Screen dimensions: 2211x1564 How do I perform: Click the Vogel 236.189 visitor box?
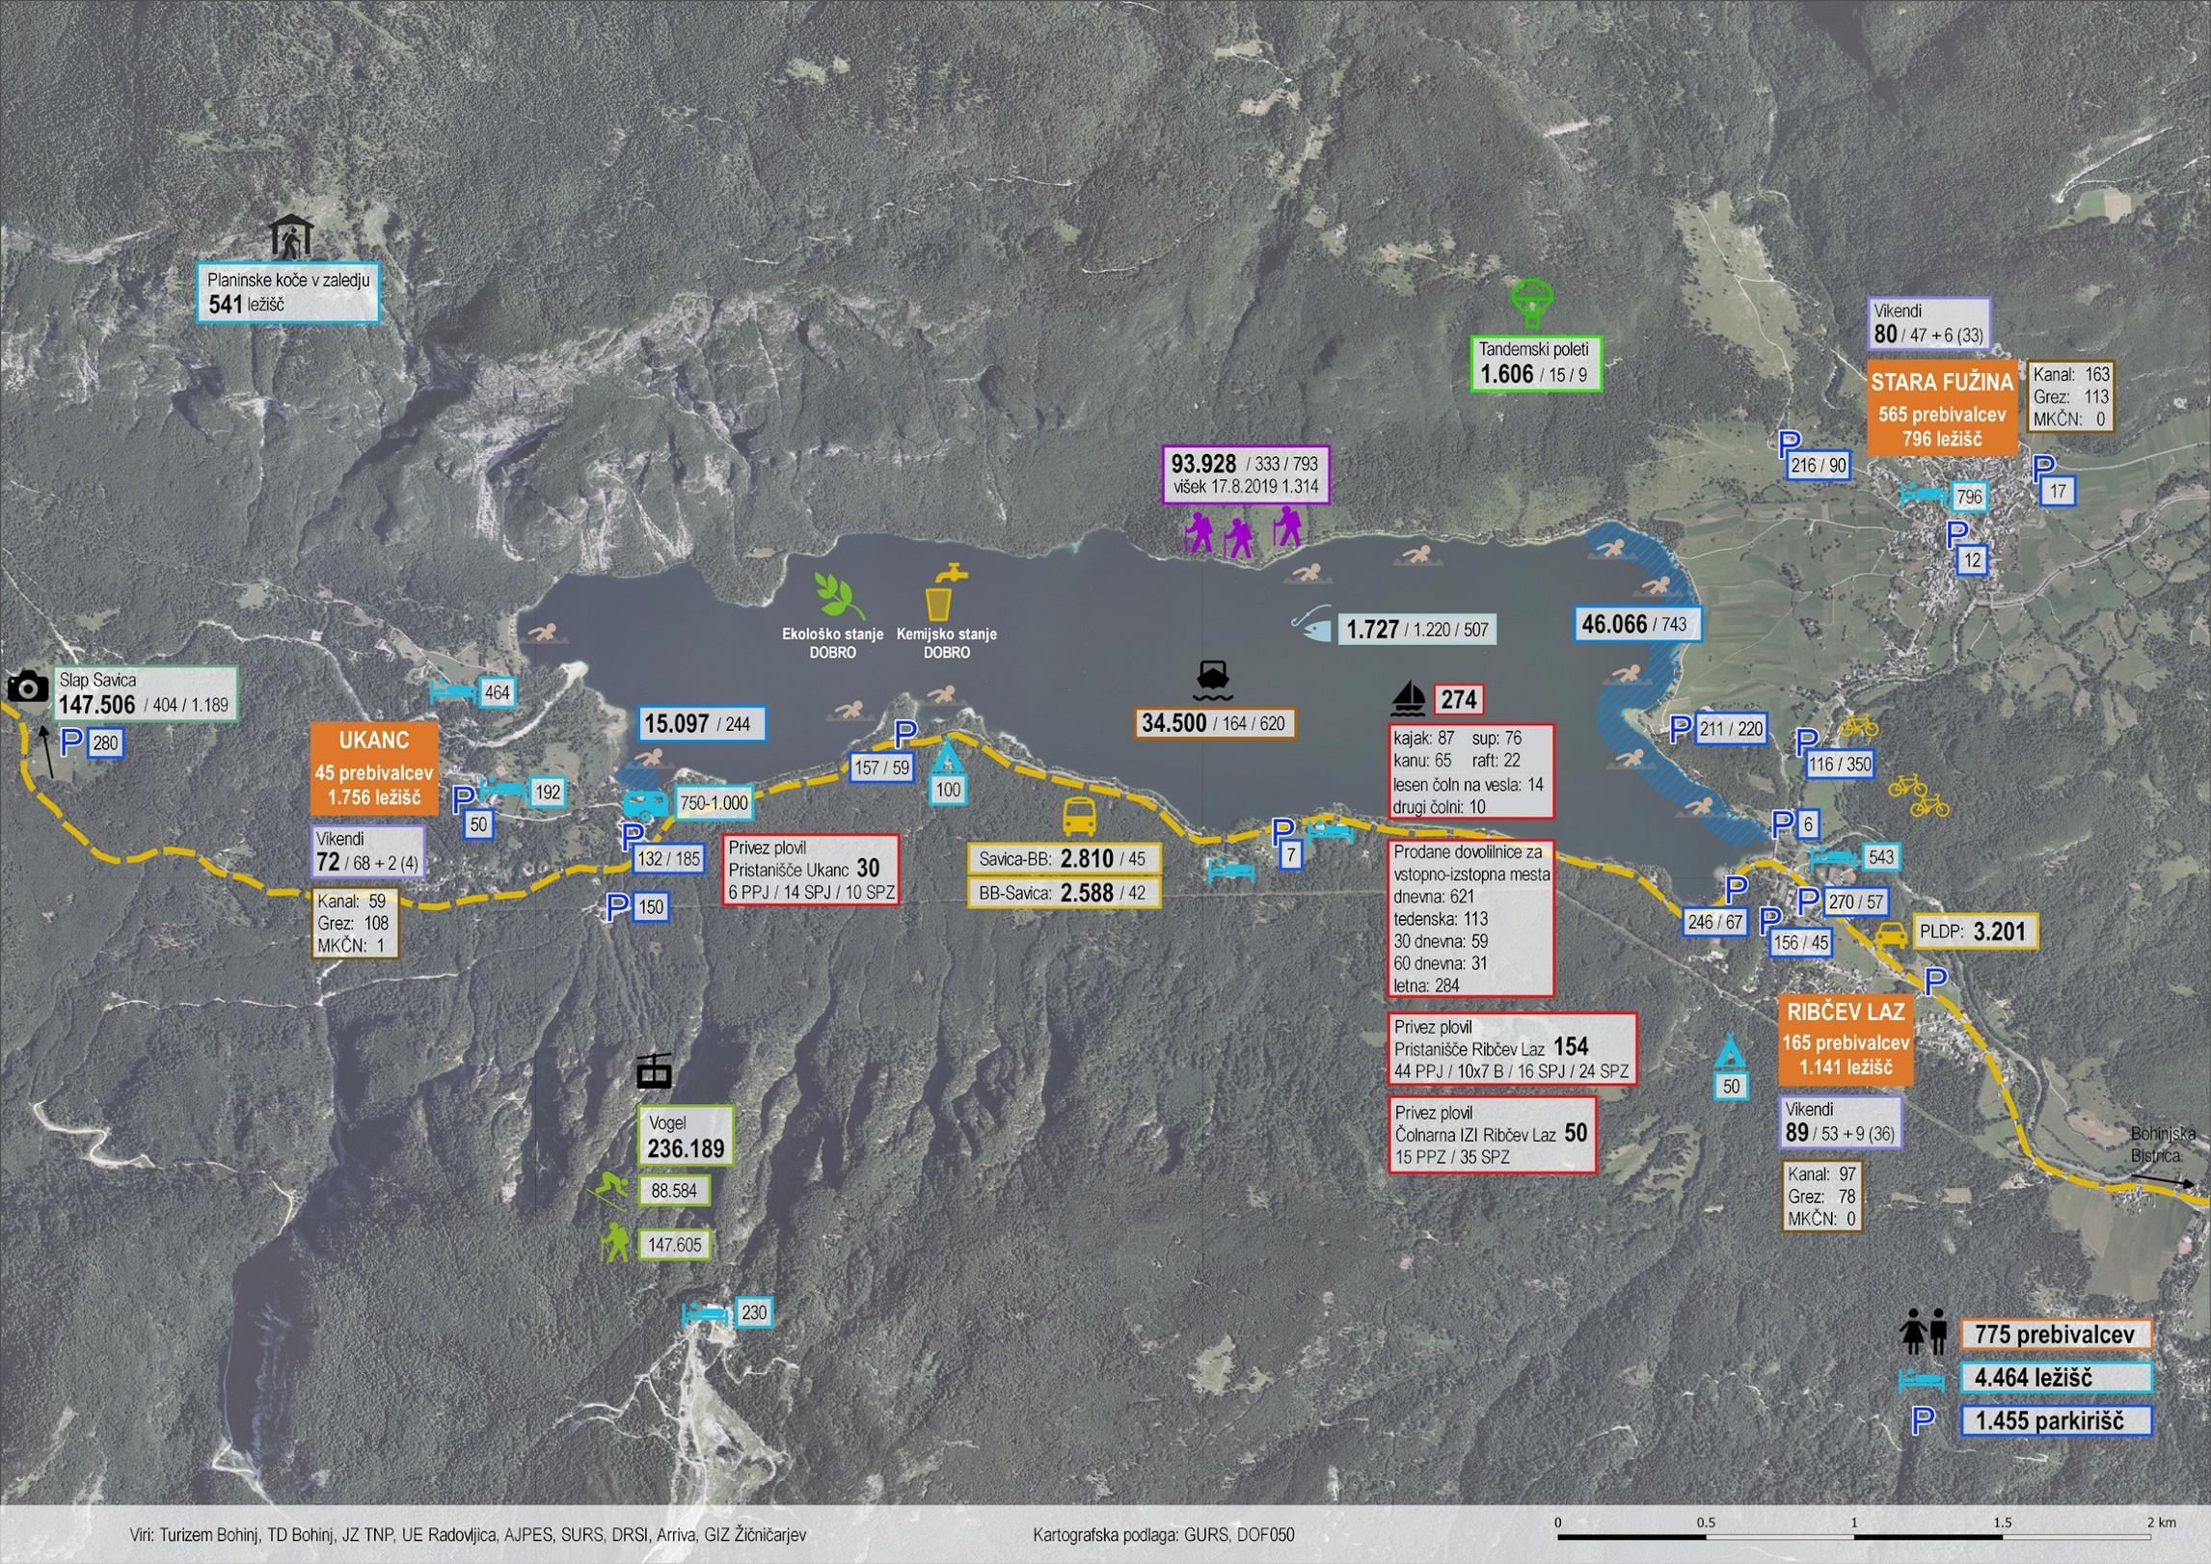686,1136
